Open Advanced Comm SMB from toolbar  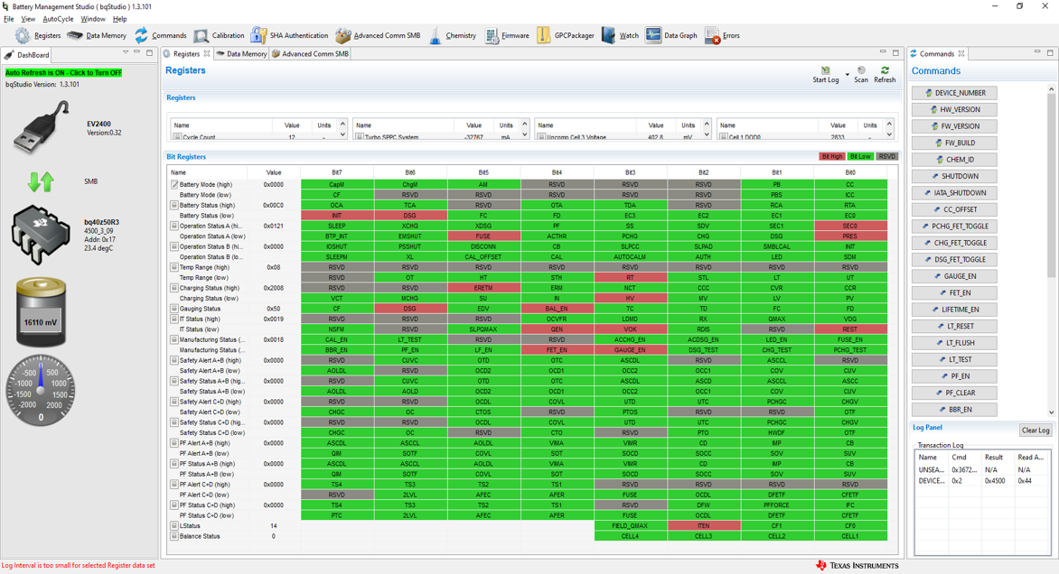click(378, 36)
